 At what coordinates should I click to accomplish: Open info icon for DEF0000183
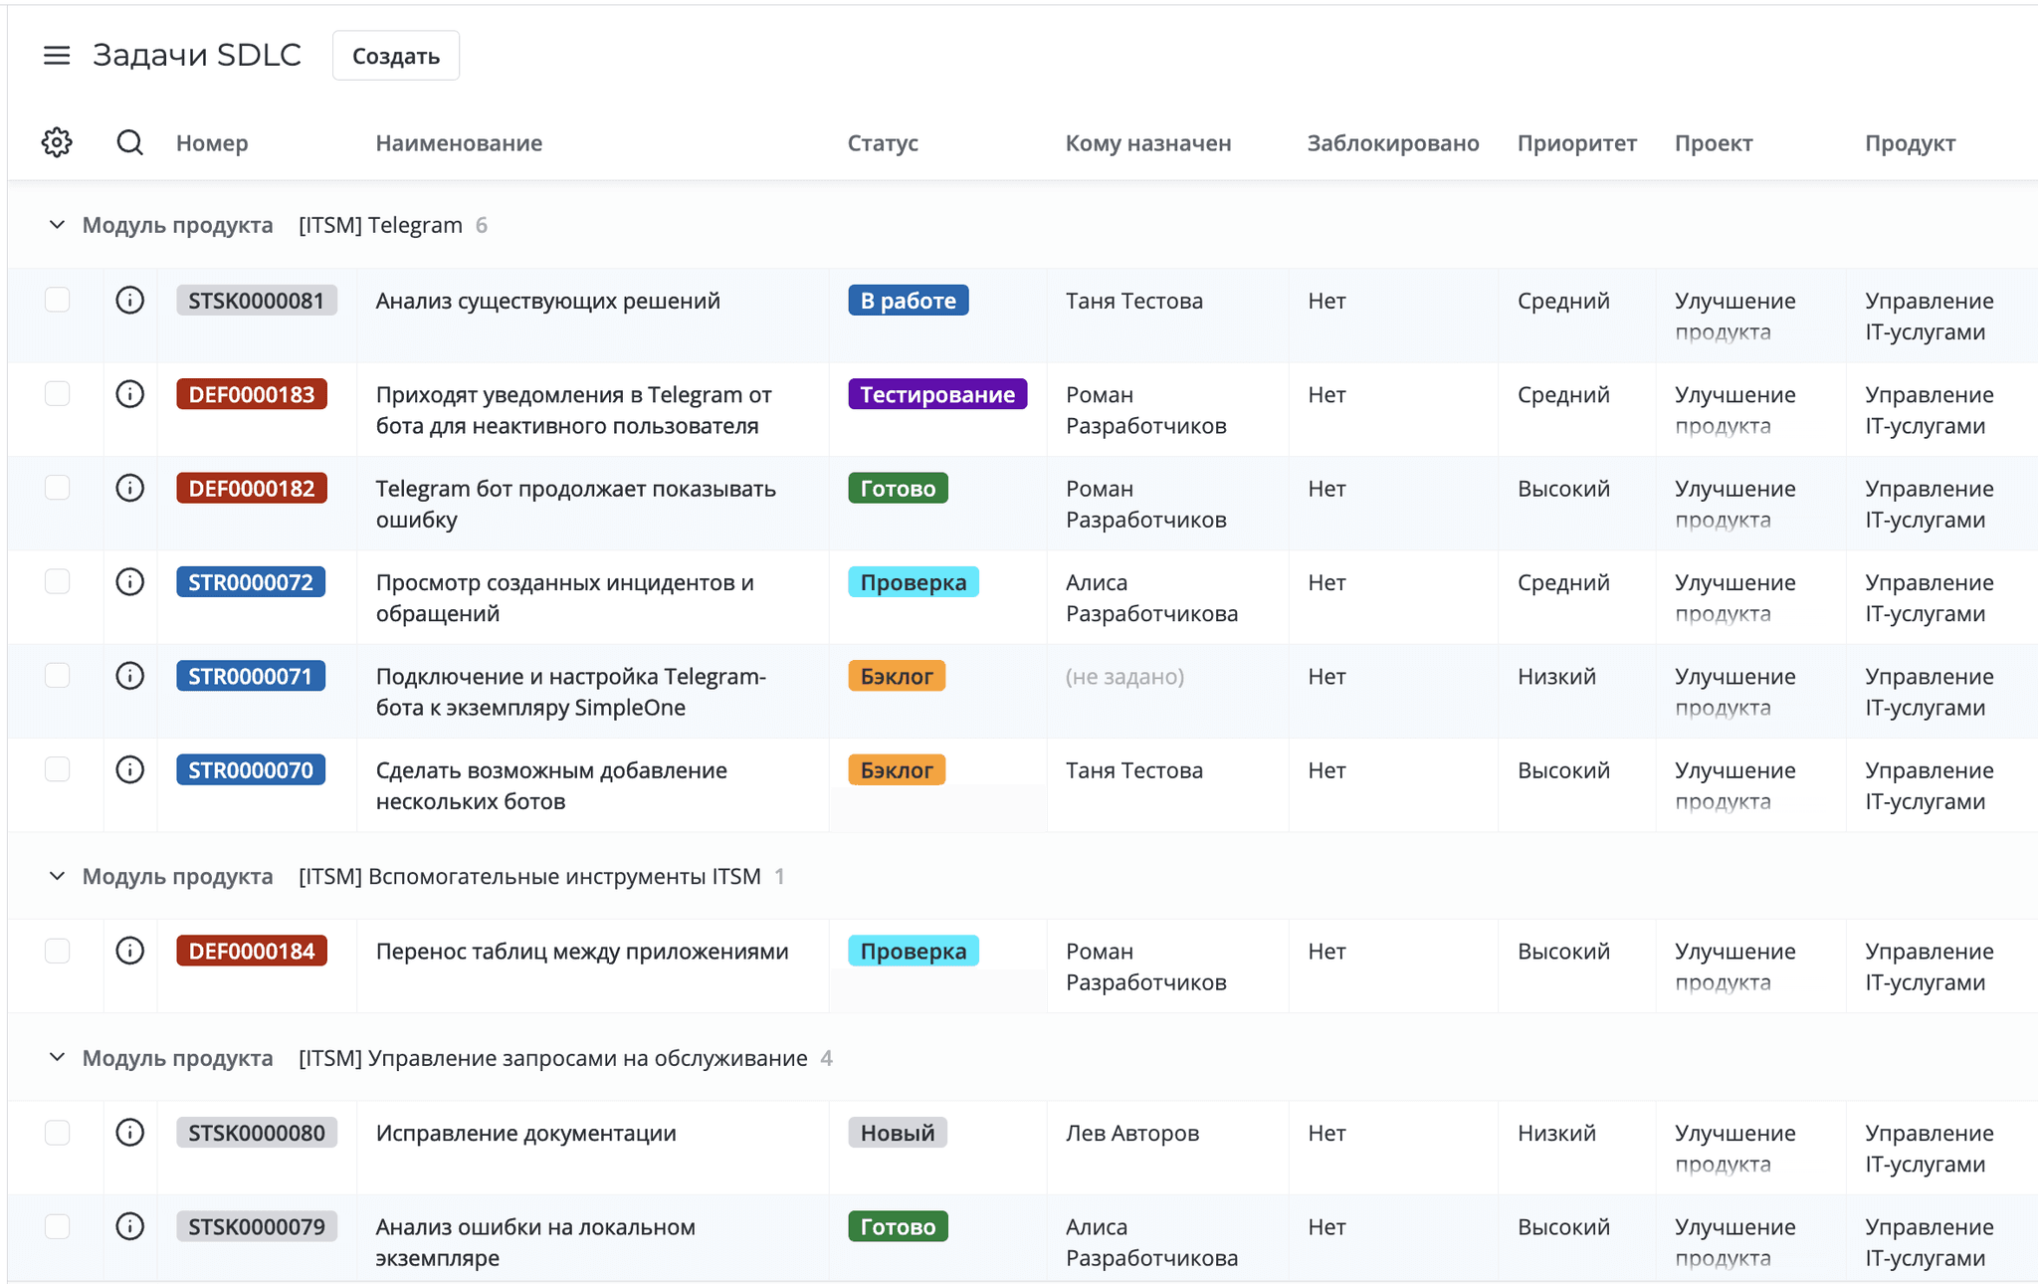click(130, 394)
